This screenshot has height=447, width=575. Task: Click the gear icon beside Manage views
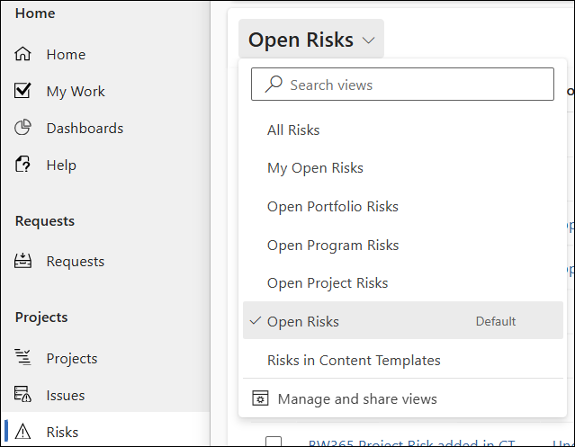[260, 398]
